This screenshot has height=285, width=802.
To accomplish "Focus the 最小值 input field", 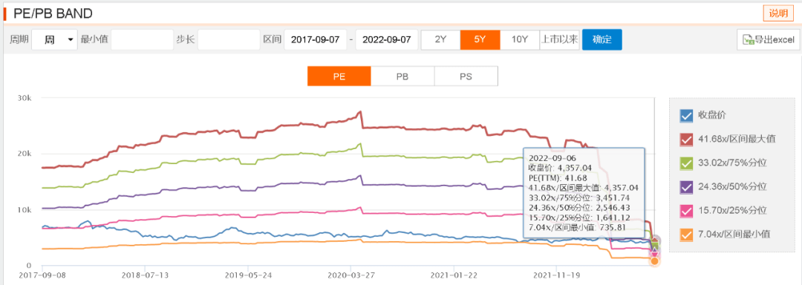I will [142, 39].
